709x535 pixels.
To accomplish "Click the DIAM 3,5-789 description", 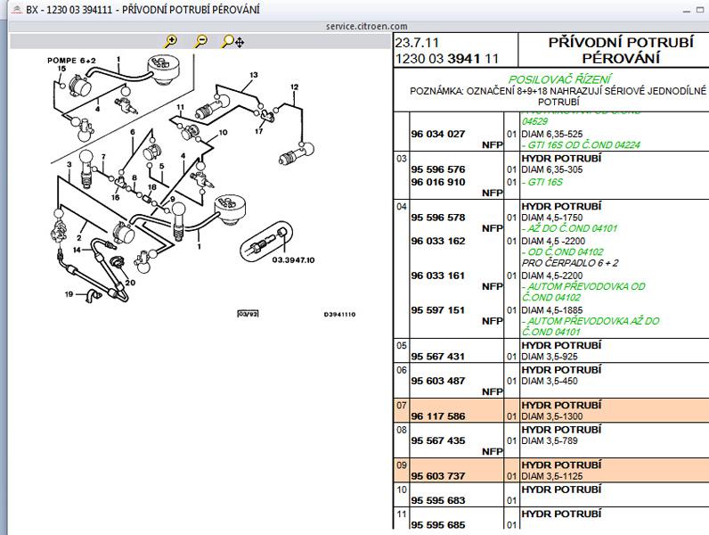I will pyautogui.click(x=550, y=440).
